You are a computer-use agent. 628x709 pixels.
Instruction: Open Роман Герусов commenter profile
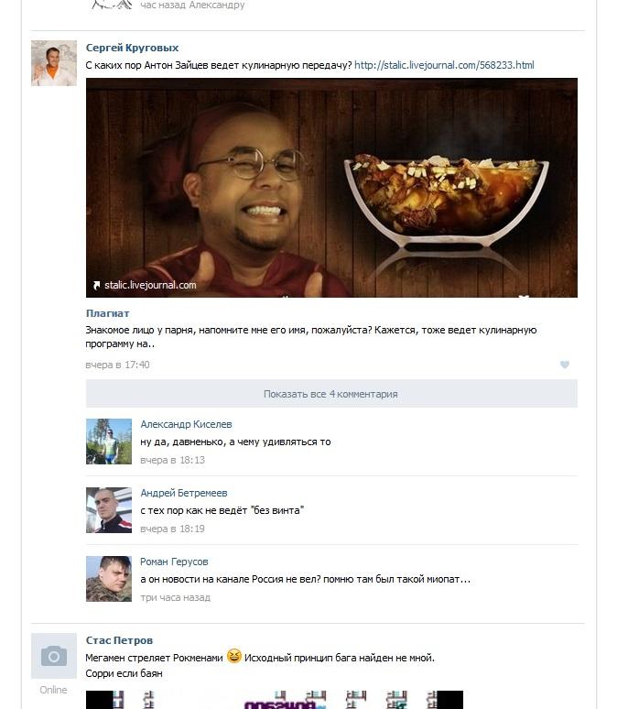point(174,562)
